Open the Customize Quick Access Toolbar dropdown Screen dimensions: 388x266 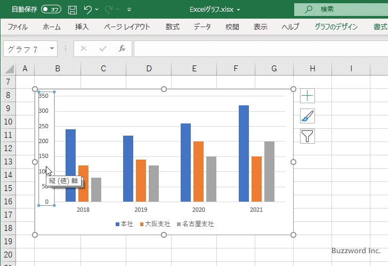(x=129, y=10)
